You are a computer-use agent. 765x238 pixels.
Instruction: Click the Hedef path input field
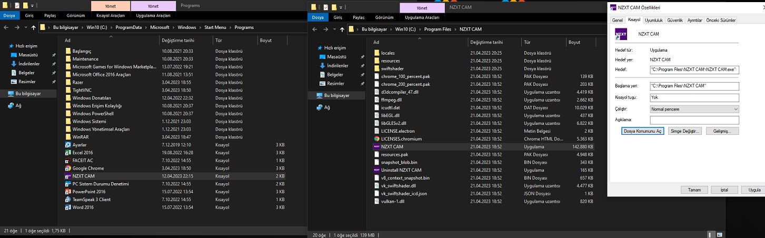(694, 69)
